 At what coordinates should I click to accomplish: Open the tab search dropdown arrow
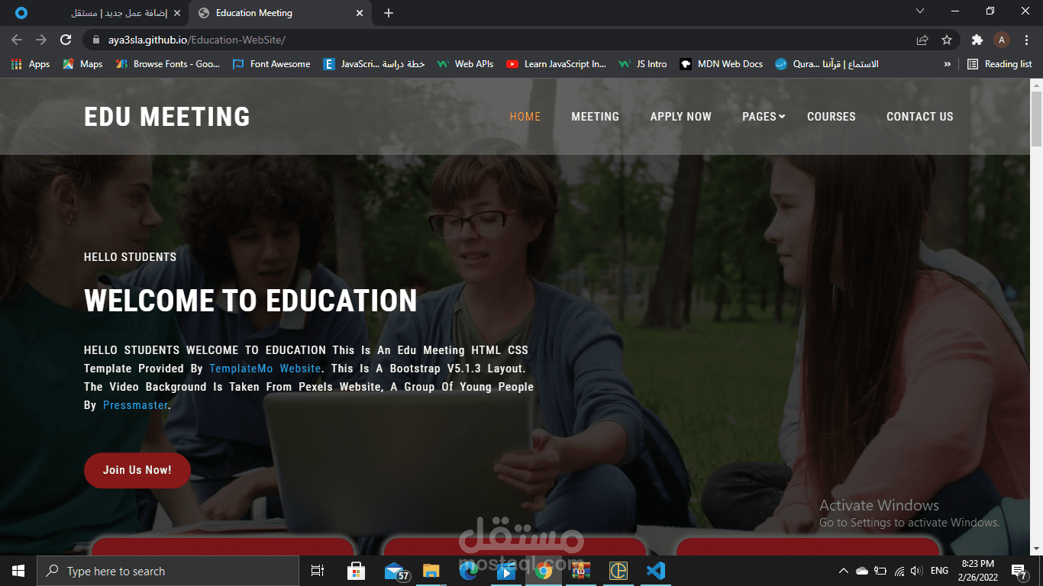[x=919, y=11]
